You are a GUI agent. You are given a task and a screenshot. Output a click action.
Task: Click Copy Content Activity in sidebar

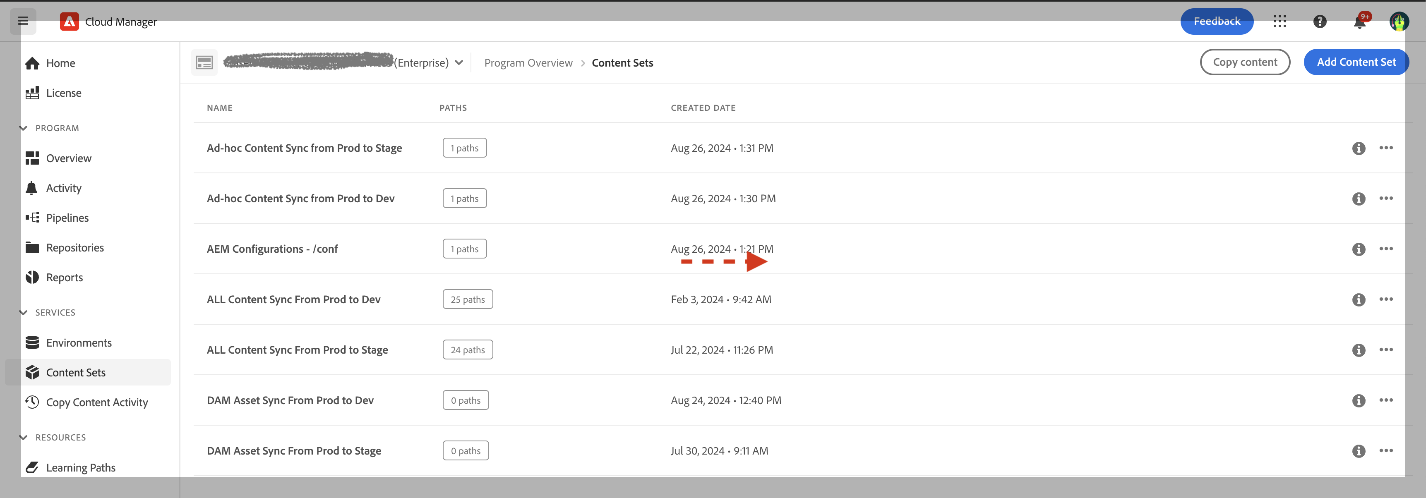click(96, 402)
